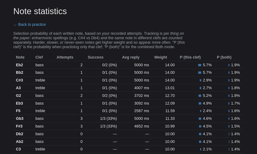
Task: Click the Success column header
Action: click(x=95, y=57)
